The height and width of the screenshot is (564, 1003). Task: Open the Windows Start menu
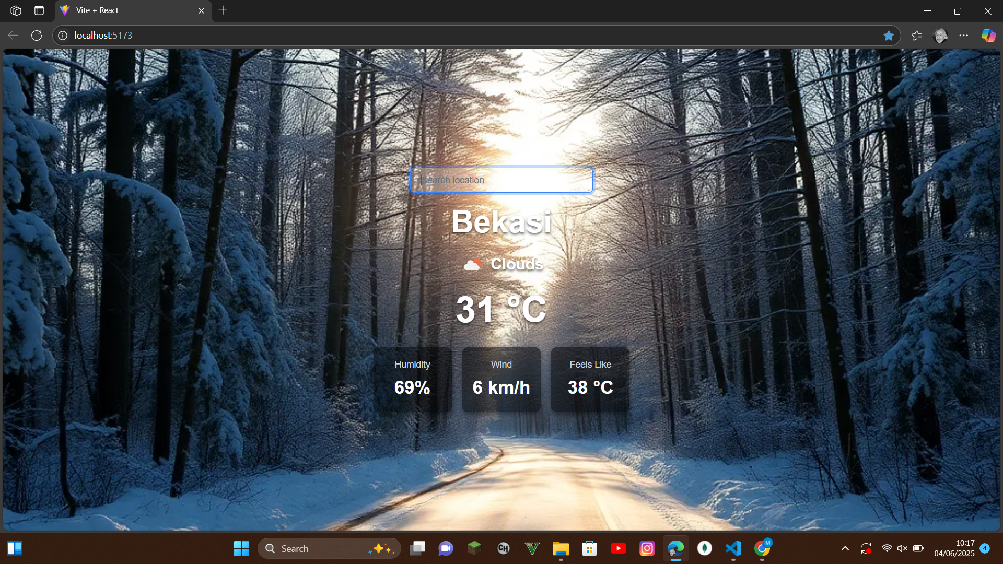coord(241,548)
